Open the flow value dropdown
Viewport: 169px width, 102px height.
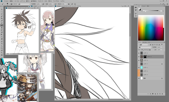[53, 4]
